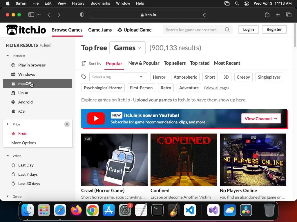This screenshot has width=297, height=222.
Task: Open GarageBand from the Dock
Action: tap(174, 210)
